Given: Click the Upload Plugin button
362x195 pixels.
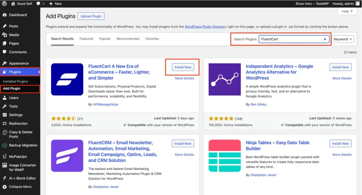Looking at the screenshot, I should click(x=91, y=16).
